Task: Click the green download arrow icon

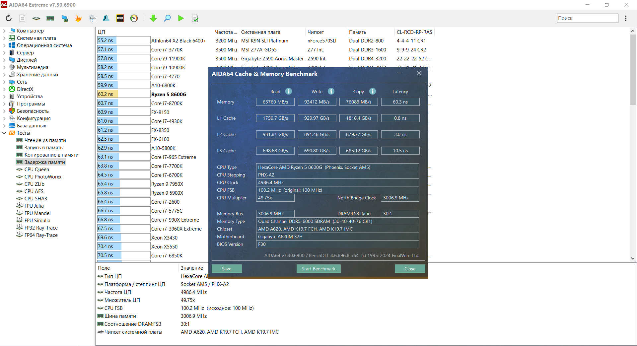Action: click(153, 18)
